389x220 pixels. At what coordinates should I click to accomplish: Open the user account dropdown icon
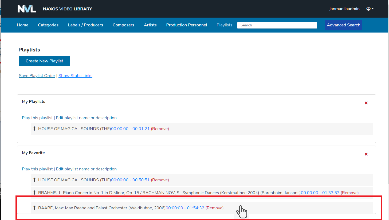click(x=370, y=9)
